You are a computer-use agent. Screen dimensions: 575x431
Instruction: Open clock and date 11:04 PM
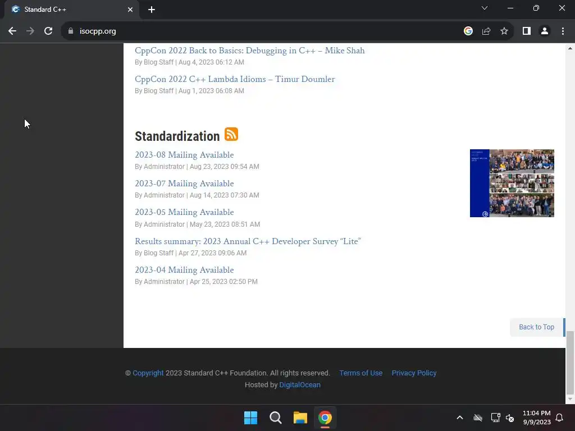(x=537, y=418)
